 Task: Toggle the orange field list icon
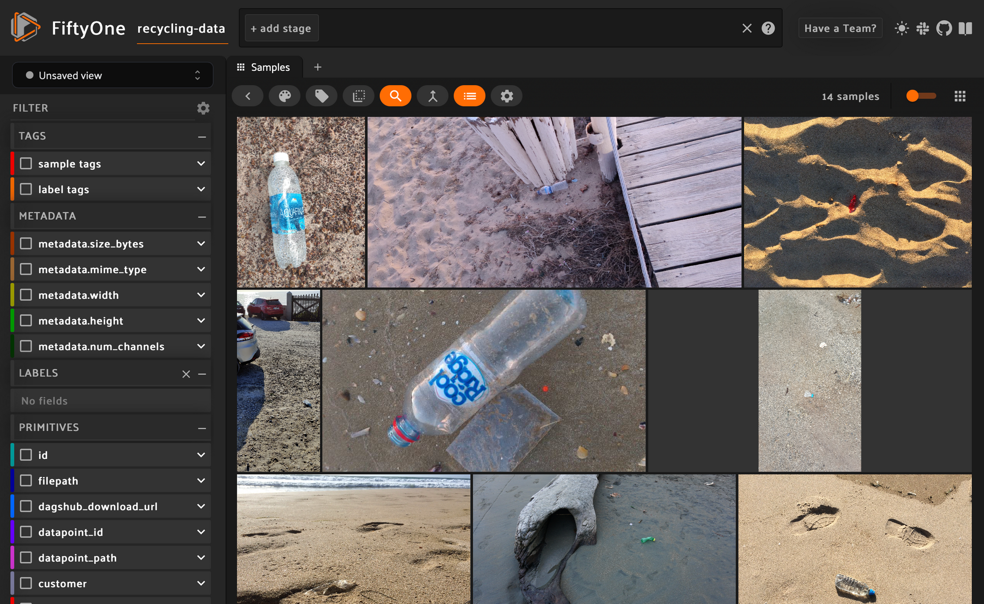tap(470, 96)
